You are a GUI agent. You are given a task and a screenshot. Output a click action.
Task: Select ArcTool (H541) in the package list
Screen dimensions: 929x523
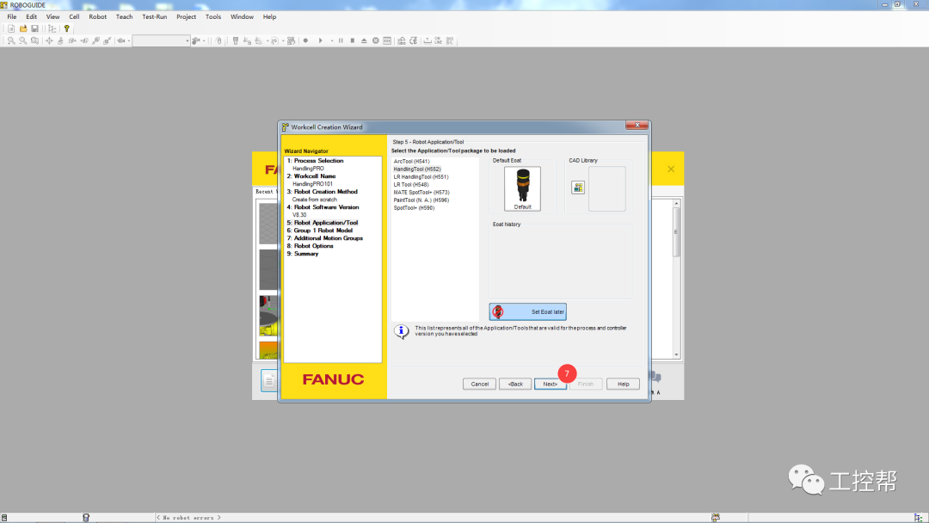412,161
